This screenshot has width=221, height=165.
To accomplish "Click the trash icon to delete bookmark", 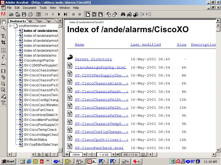I will click(x=54, y=155).
